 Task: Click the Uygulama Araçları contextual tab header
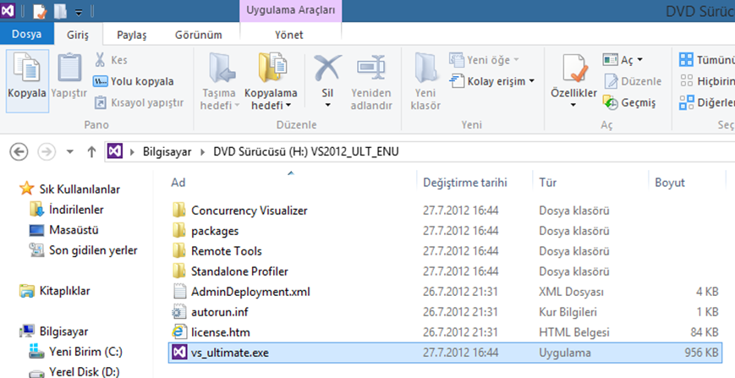pyautogui.click(x=291, y=11)
